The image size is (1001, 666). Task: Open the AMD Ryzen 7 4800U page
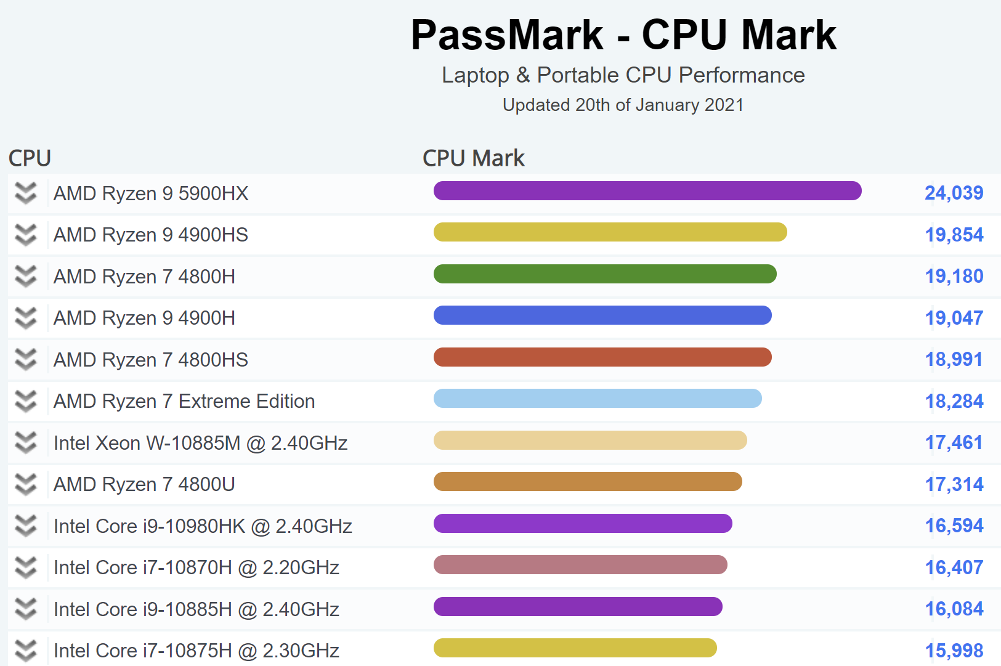[144, 484]
